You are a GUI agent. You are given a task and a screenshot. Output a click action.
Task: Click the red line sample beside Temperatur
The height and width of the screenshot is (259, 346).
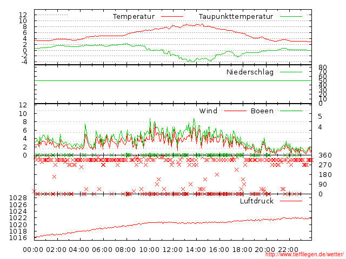172,17
